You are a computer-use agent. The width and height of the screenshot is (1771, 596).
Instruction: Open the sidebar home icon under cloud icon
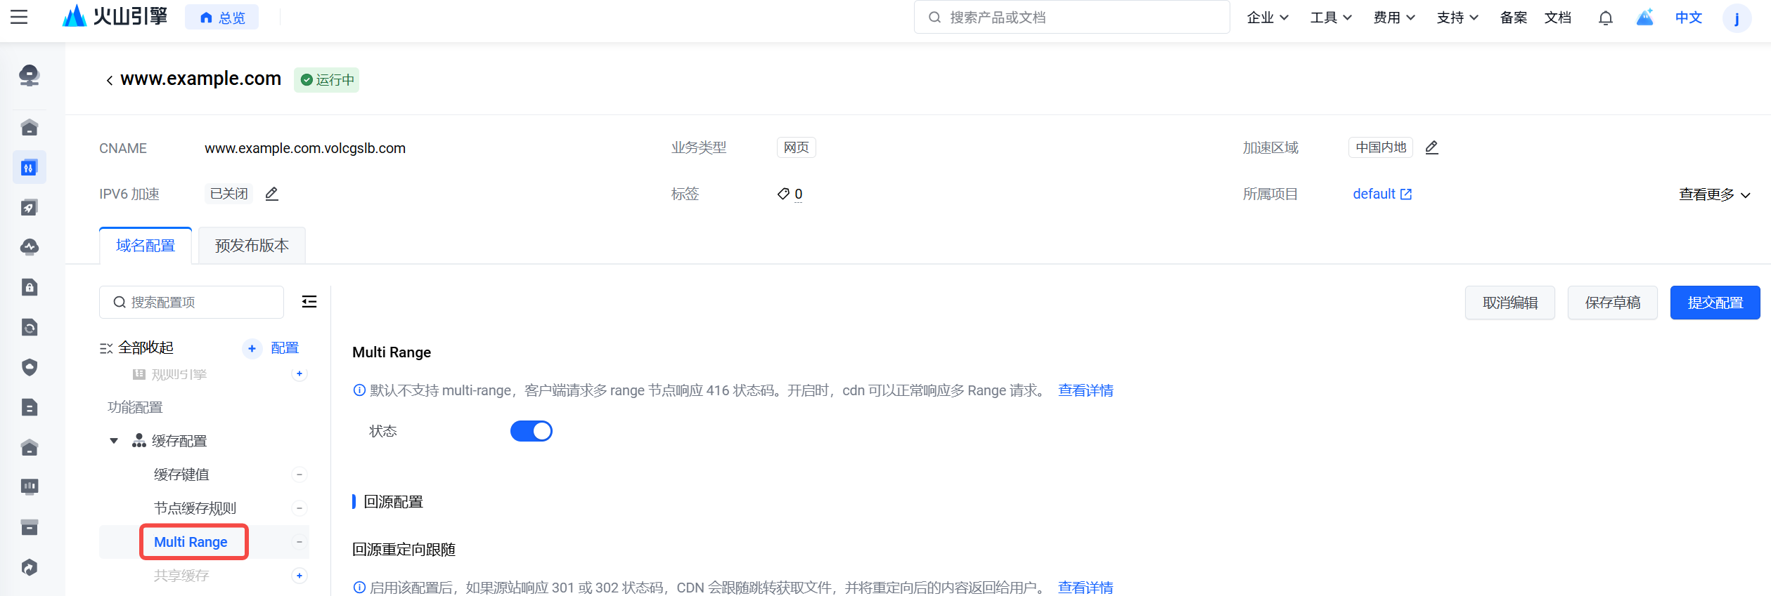coord(30,127)
